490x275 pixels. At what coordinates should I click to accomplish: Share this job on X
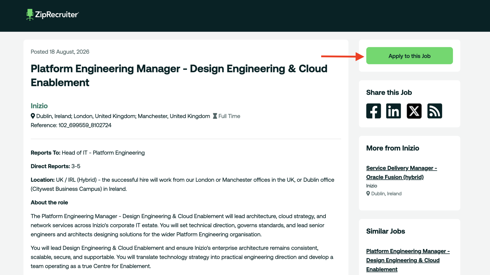pyautogui.click(x=414, y=111)
